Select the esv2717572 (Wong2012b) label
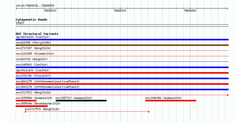This screenshot has height=122, width=236. 33,92
